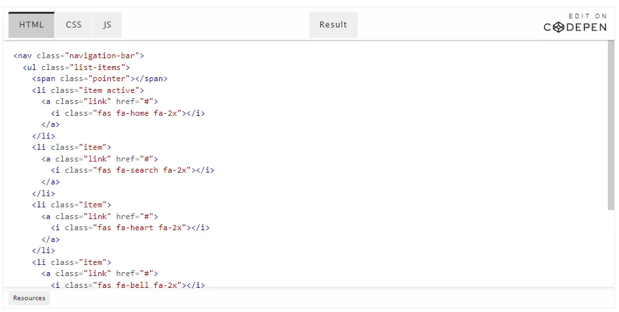Image resolution: width=619 pixels, height=312 pixels.
Task: Click the first closing </a> tag
Action: pos(50,125)
